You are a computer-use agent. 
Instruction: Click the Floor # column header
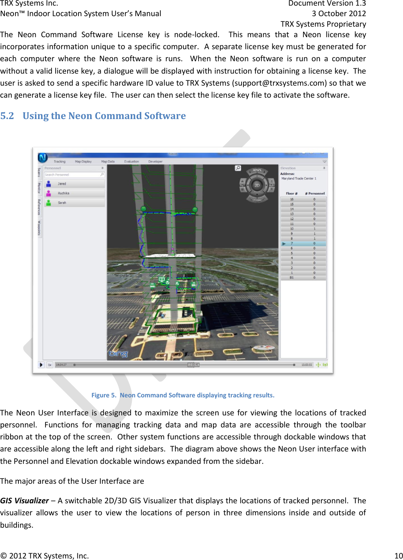pyautogui.click(x=292, y=193)
